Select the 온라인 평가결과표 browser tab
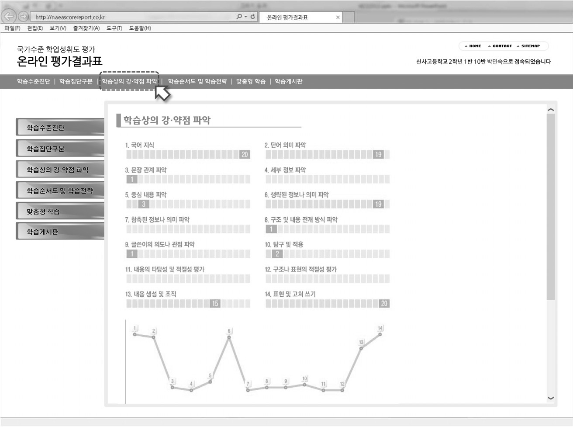 pyautogui.click(x=300, y=17)
